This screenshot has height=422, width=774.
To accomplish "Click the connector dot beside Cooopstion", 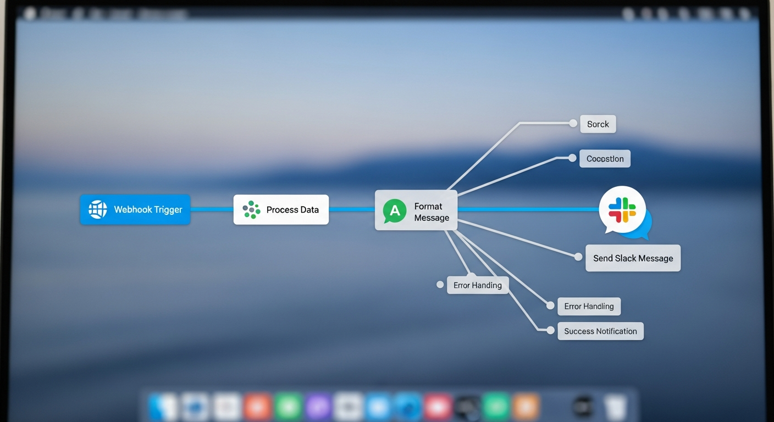I will 572,158.
